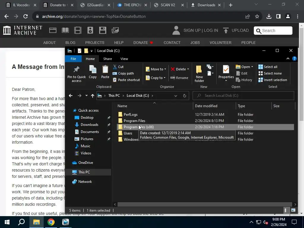Image resolution: width=304 pixels, height=228 pixels.
Task: Collapse the ribbon with chevron
Action: pos(288,58)
